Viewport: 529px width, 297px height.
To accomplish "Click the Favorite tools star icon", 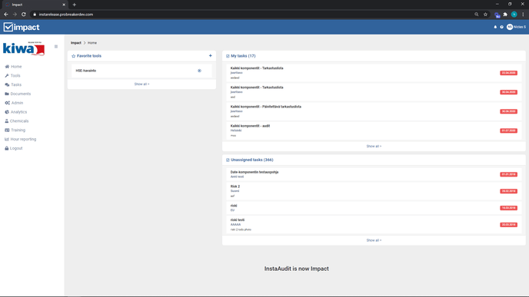I will coord(74,56).
